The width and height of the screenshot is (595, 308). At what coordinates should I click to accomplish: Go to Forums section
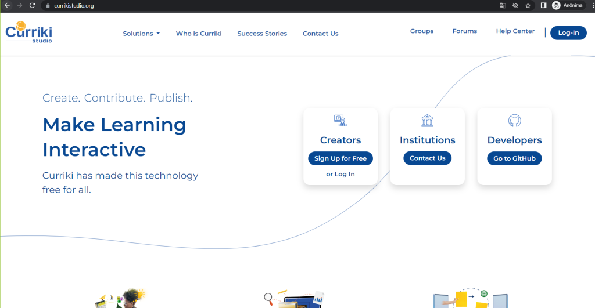pyautogui.click(x=465, y=31)
